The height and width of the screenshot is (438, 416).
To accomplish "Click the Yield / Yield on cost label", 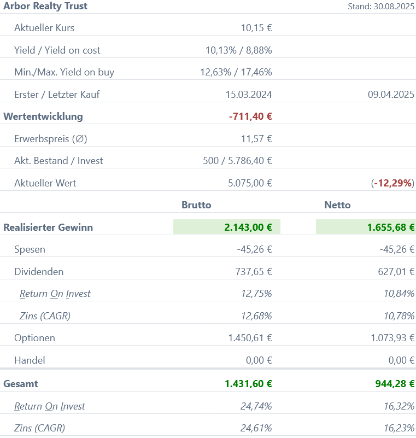I will 57,50.
